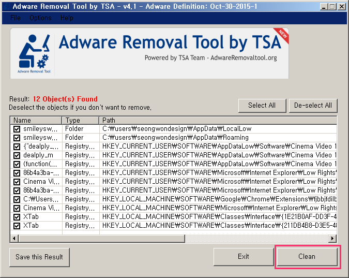This screenshot has width=349, height=278.
Task: Click the horizontal scrollbar right arrow
Action: click(x=332, y=239)
